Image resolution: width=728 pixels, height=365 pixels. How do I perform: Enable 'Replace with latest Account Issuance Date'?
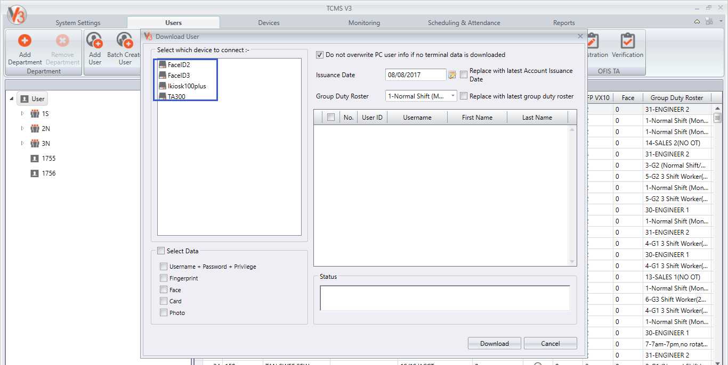pyautogui.click(x=464, y=74)
